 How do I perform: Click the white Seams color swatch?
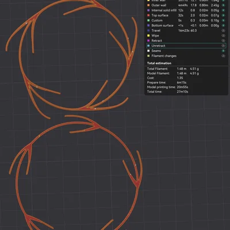[x=148, y=51]
